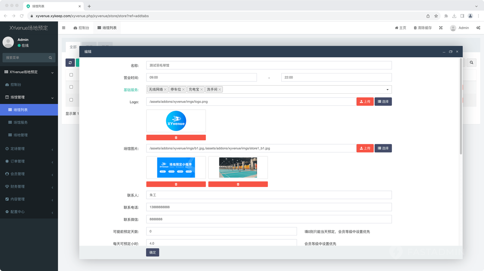Delete the XYvenue logo image via trash bar
The image size is (484, 271).
click(176, 138)
